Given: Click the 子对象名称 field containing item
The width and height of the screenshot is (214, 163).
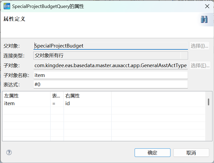Looking at the screenshot, I should coord(111,75).
